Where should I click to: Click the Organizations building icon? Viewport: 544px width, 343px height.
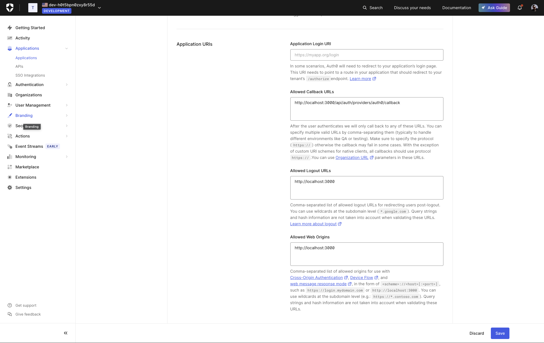pyautogui.click(x=10, y=95)
